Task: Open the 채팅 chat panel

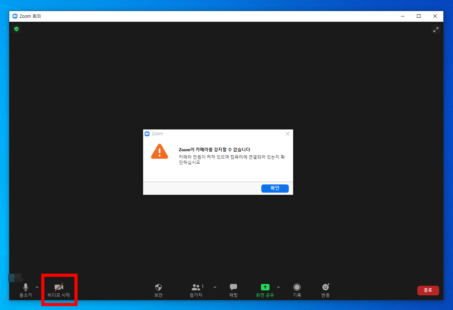Action: pos(233,290)
